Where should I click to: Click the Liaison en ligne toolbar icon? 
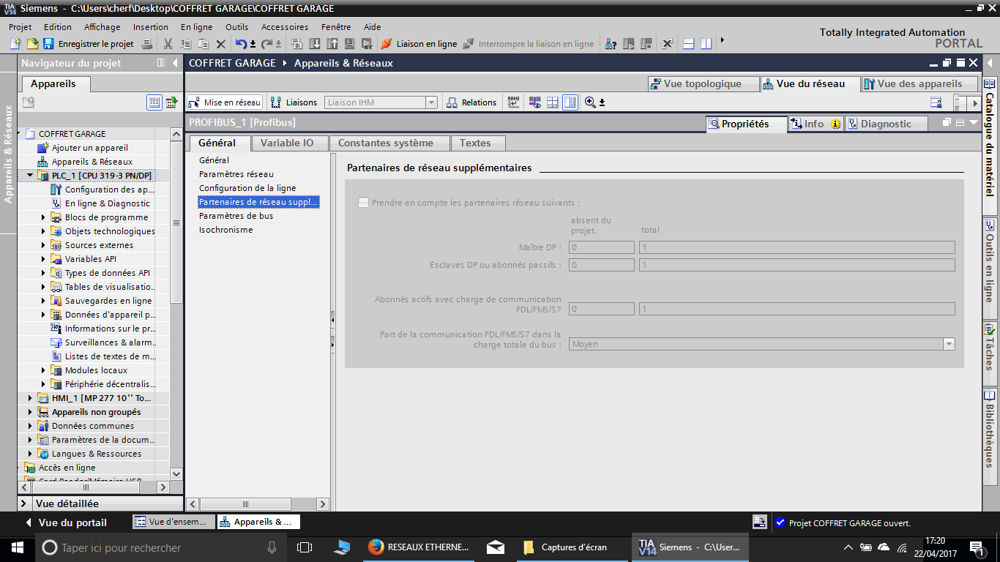[387, 44]
